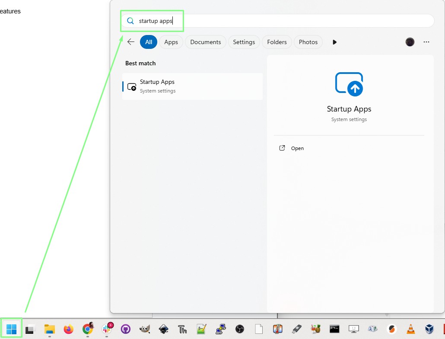This screenshot has width=445, height=339.
Task: Open Firefox from the taskbar
Action: (x=68, y=329)
